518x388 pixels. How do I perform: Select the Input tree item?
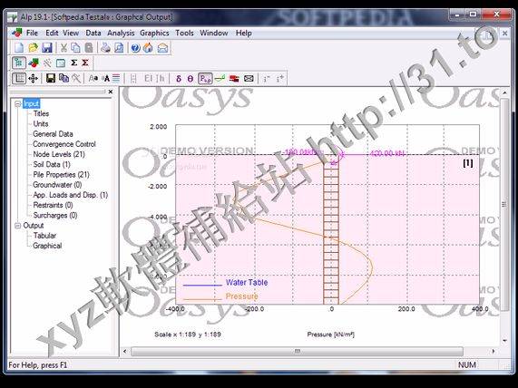(x=32, y=103)
